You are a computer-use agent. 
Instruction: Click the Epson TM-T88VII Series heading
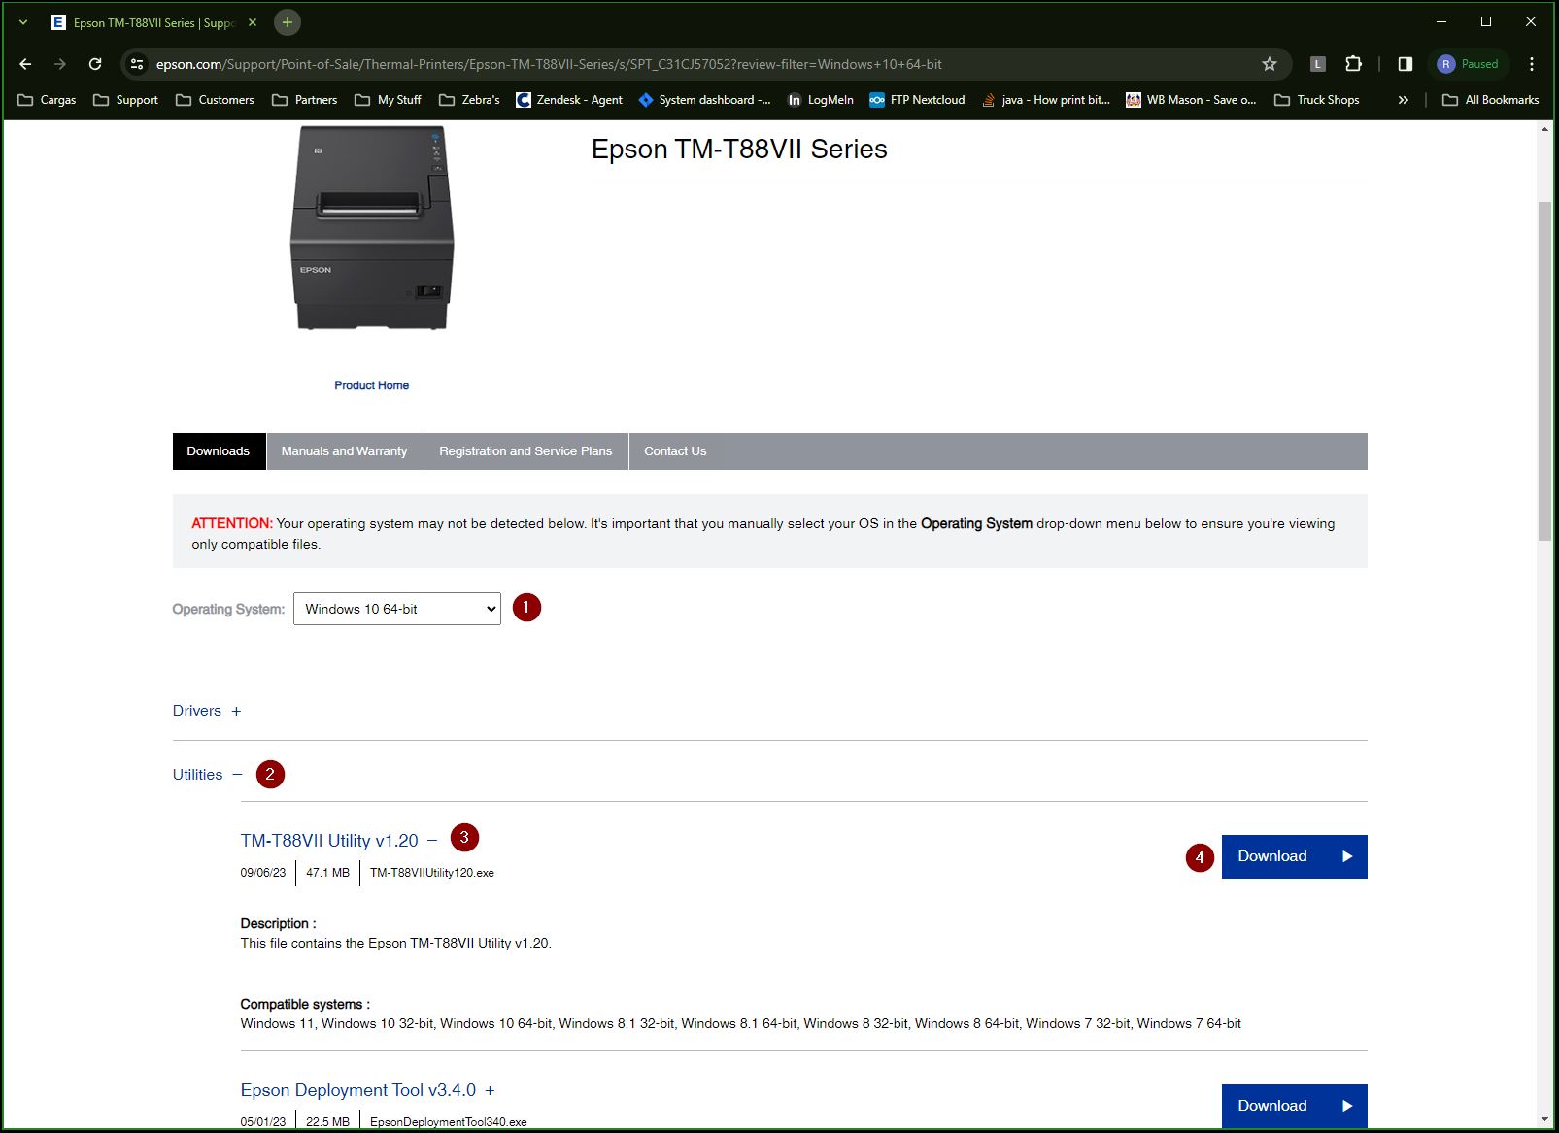click(x=739, y=150)
